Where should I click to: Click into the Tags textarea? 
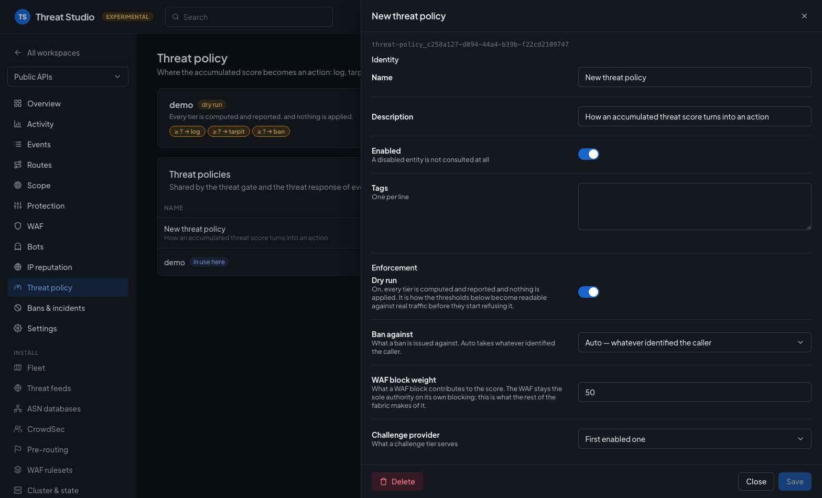695,207
